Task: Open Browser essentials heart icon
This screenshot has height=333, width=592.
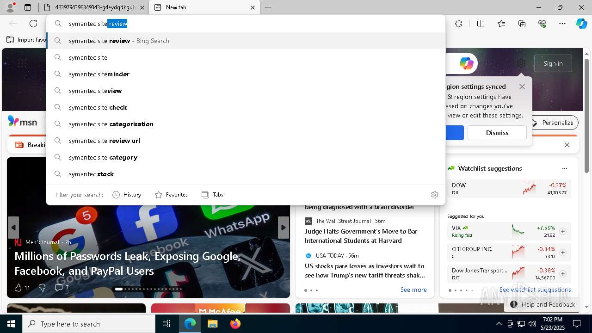Action: pos(542,24)
